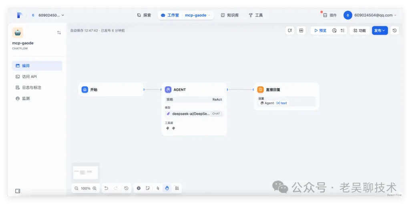
Task: Click the add note icon
Action: pos(148,188)
